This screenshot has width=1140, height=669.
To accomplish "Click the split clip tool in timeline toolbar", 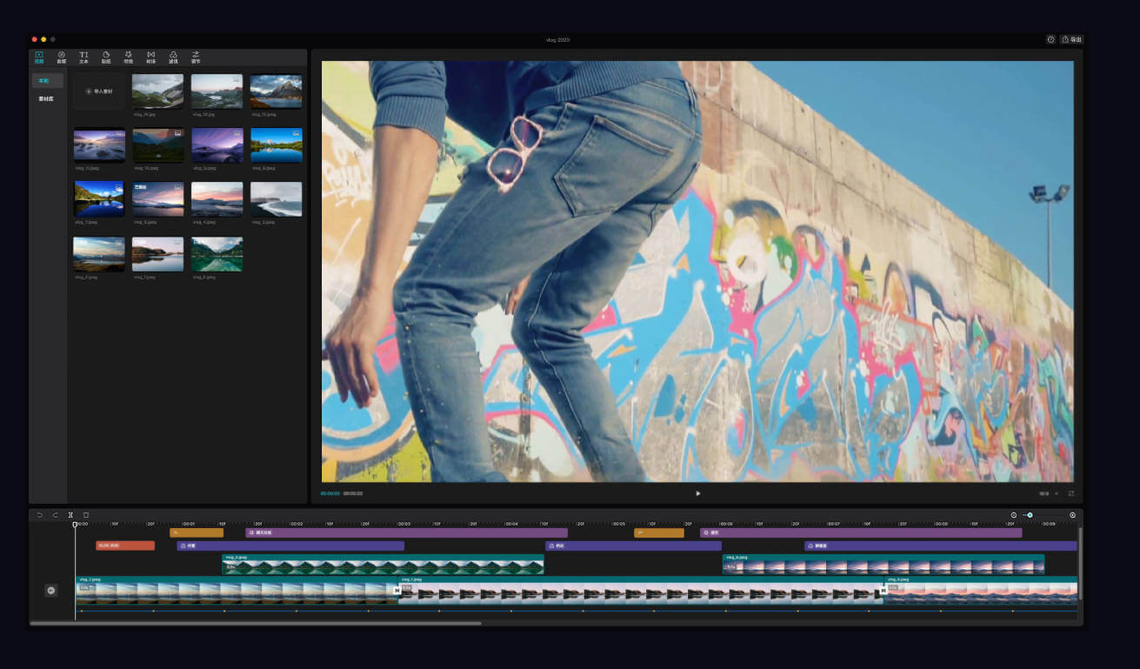I will tap(70, 515).
